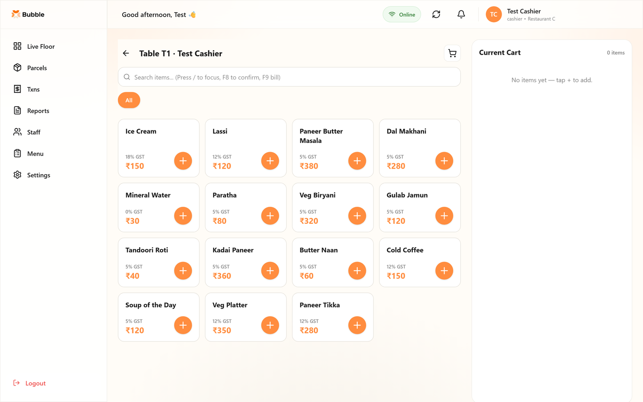Focus the Search items field

pos(289,77)
